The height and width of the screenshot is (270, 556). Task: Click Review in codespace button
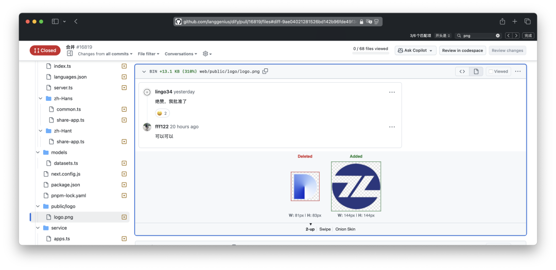462,50
